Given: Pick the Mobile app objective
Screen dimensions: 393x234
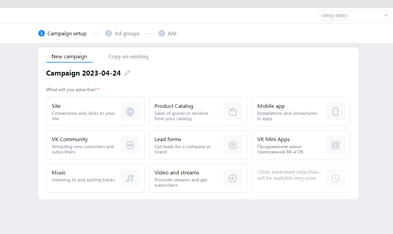Looking at the screenshot, I should point(301,111).
